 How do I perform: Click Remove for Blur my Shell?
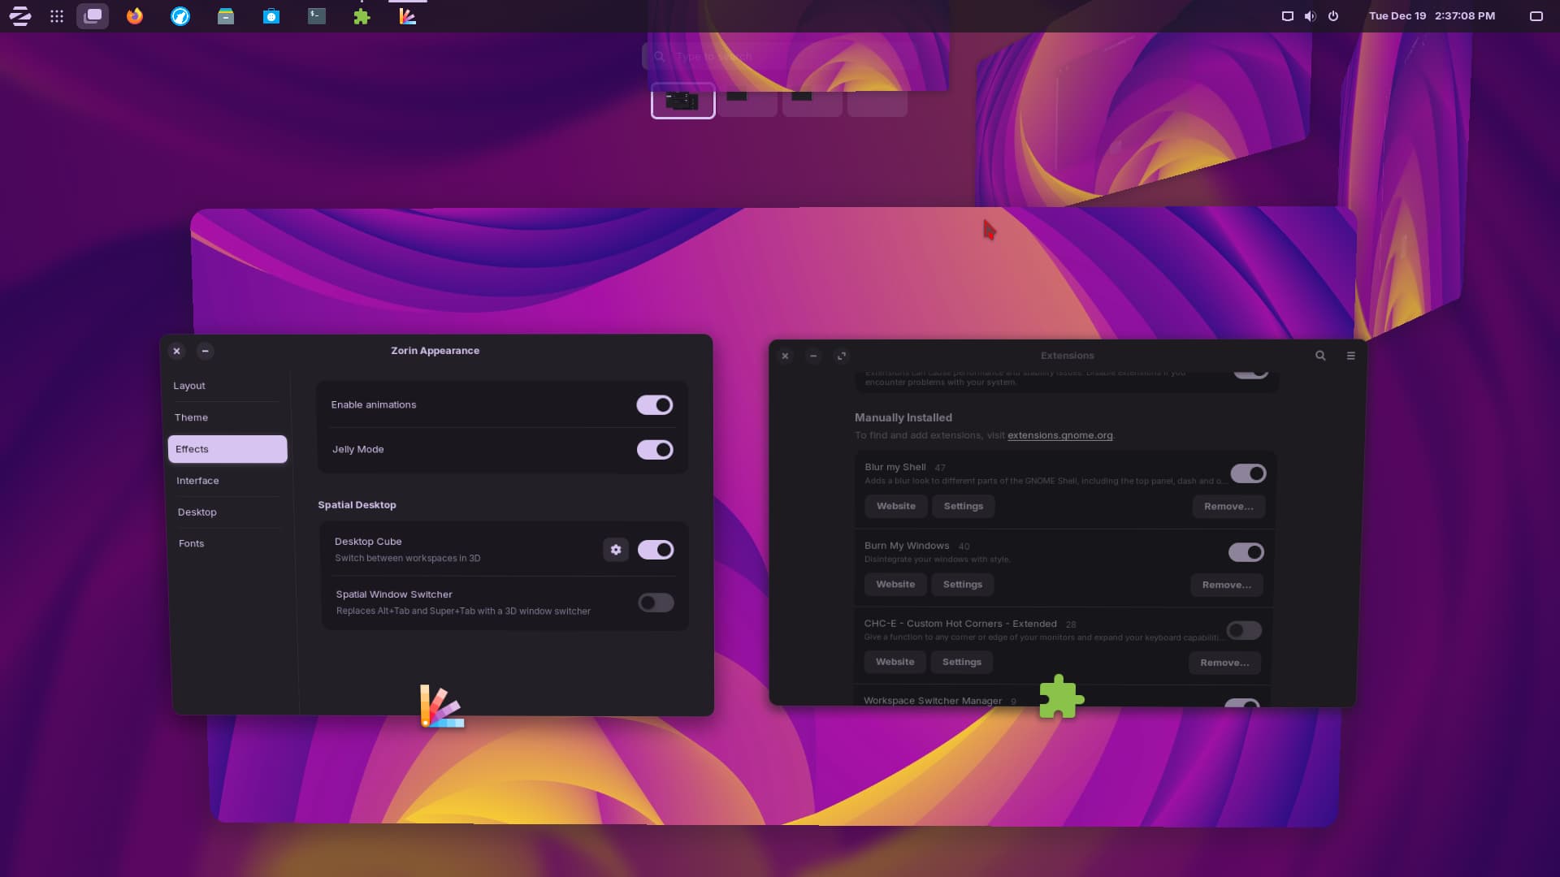point(1228,506)
